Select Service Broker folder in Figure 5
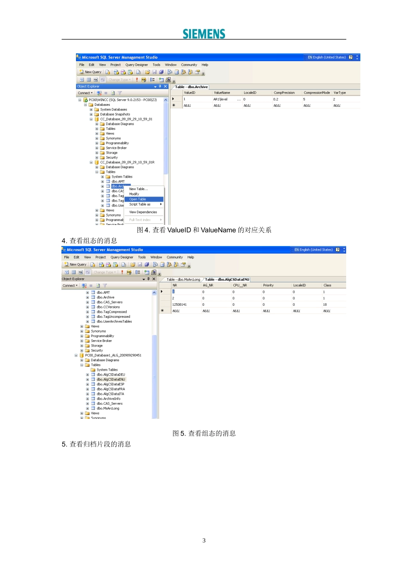The image size is (408, 578). [x=101, y=341]
